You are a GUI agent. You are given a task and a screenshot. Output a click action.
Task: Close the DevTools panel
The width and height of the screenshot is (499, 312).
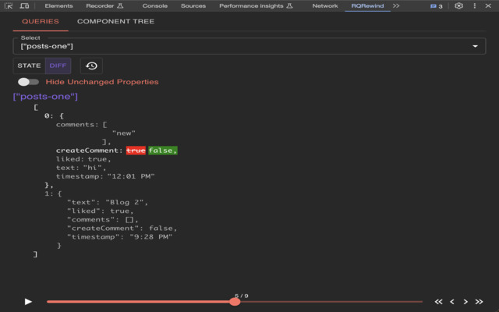point(488,5)
